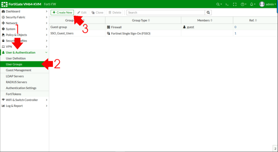Click the entry count badge in corner
This screenshot has height=152, width=278.
coord(275,149)
